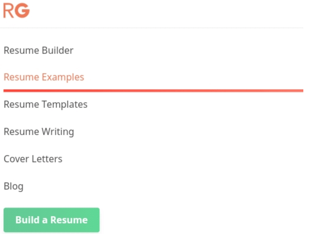314x234 pixels.
Task: Open the Resume Writing section
Action: [39, 132]
